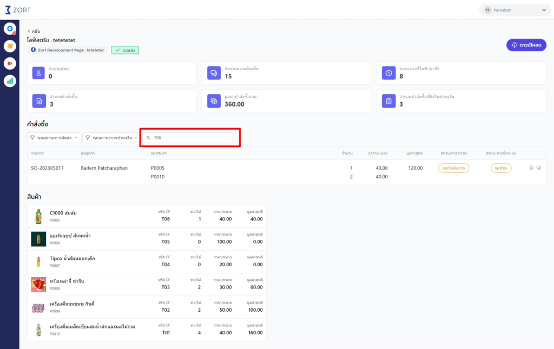The image size is (554, 349).
Task: Open the FernZort account dropdown
Action: (x=515, y=10)
